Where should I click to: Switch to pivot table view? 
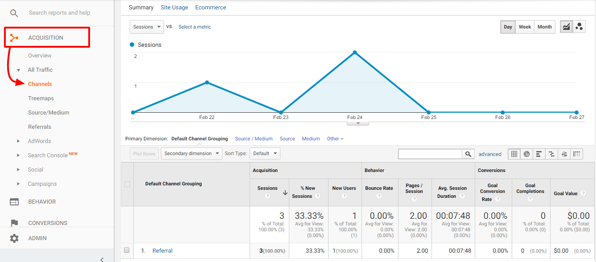click(x=576, y=154)
